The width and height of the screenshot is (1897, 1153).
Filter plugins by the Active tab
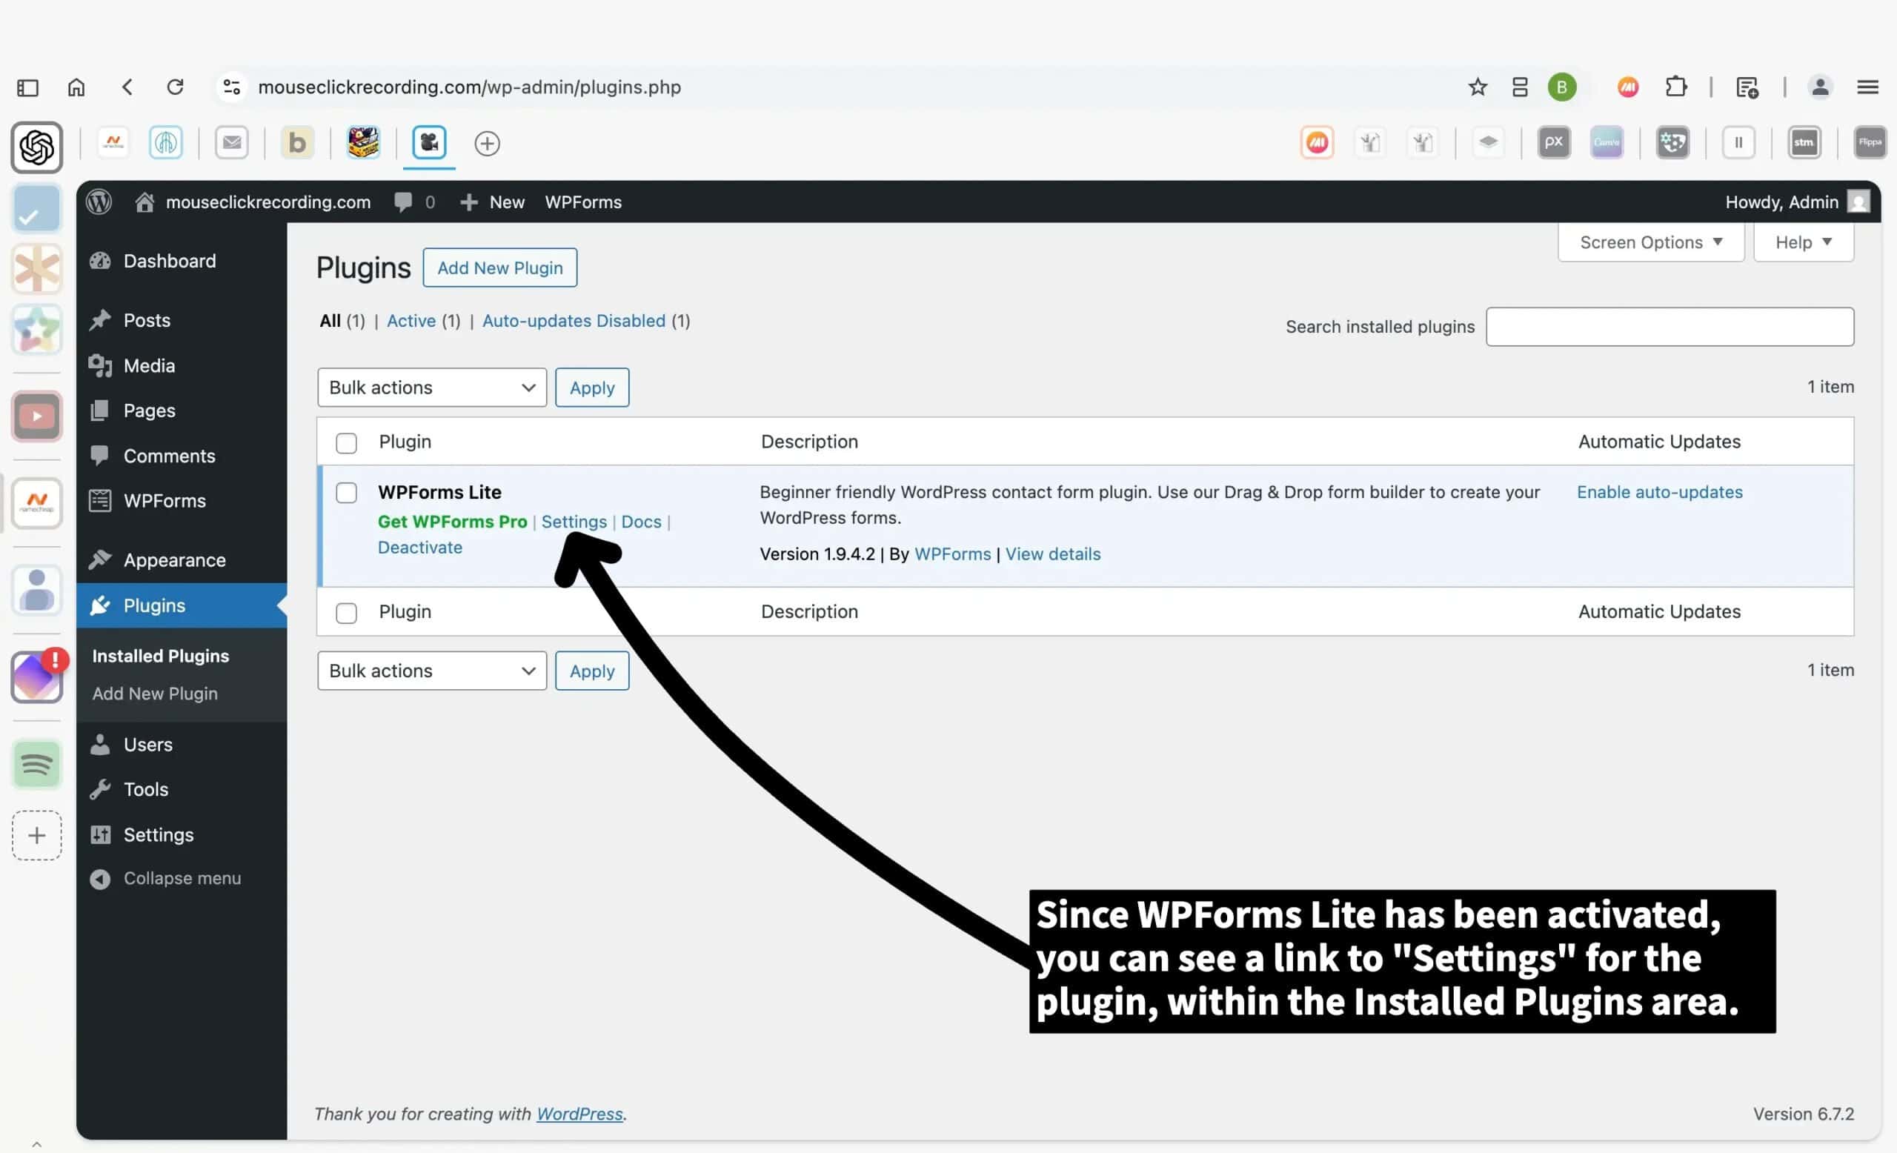(x=411, y=321)
